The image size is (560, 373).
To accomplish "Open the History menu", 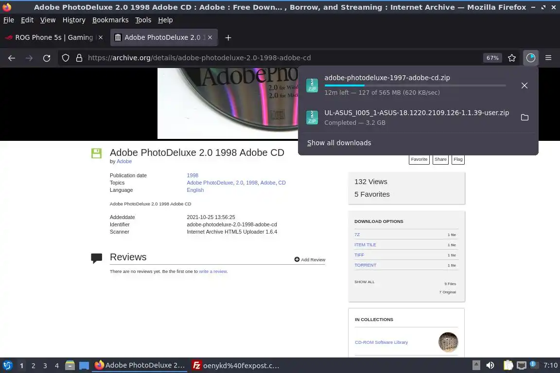I will (74, 20).
